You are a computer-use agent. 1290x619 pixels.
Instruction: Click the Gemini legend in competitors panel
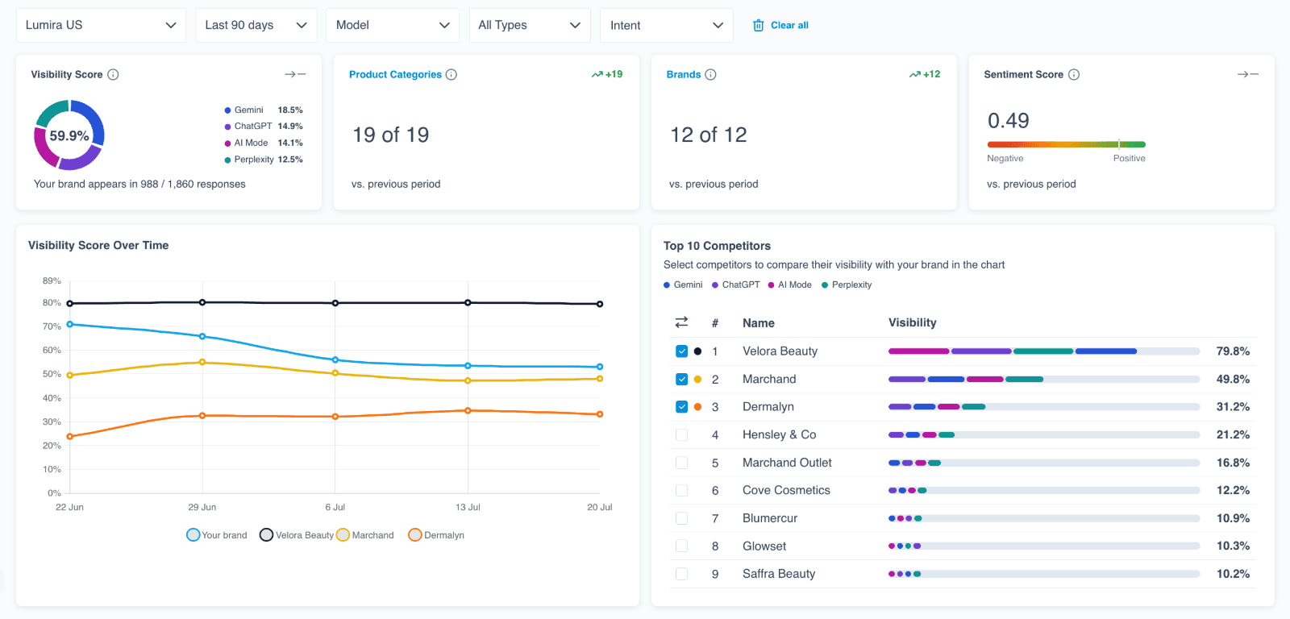(683, 285)
